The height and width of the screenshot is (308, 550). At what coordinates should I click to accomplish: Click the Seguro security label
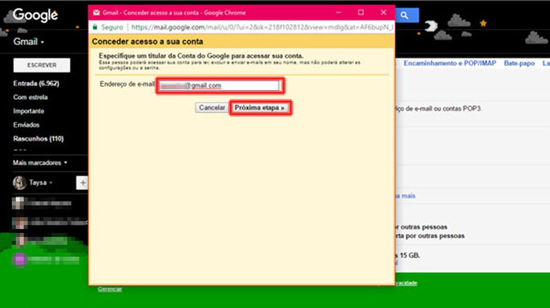pyautogui.click(x=112, y=27)
